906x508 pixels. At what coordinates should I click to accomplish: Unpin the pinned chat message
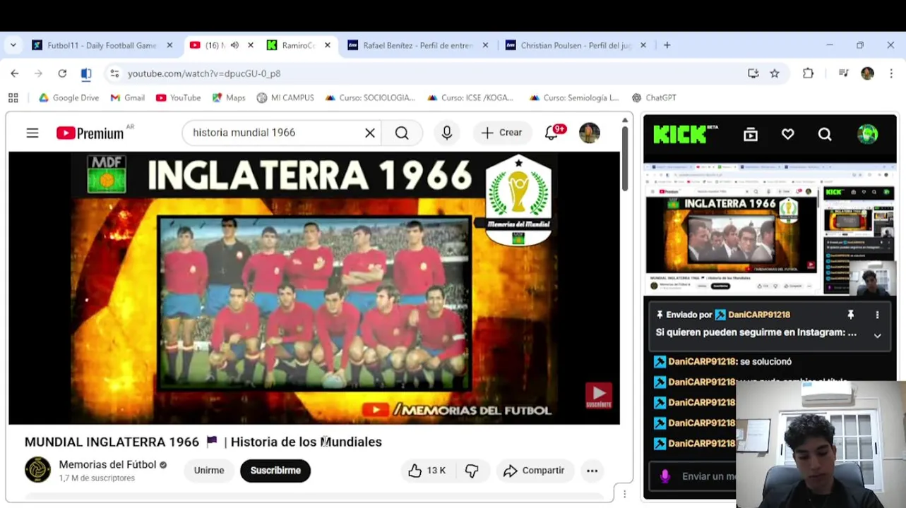(850, 315)
